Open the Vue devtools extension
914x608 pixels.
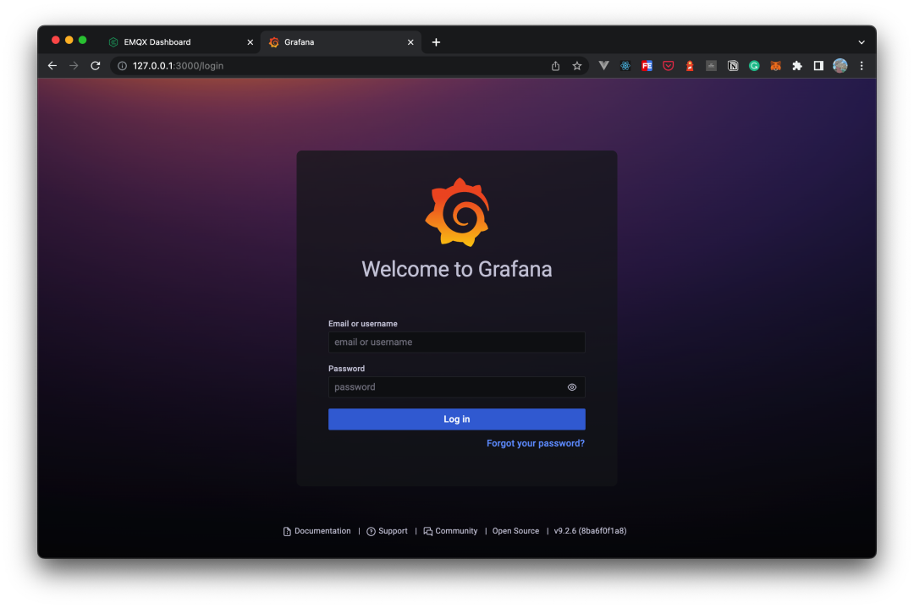[604, 66]
